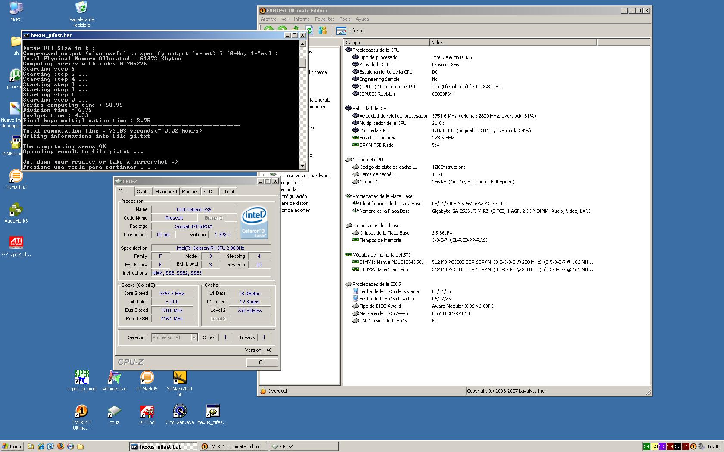Launch wPrime.exe desktop icon
Image resolution: width=724 pixels, height=452 pixels.
click(x=114, y=381)
